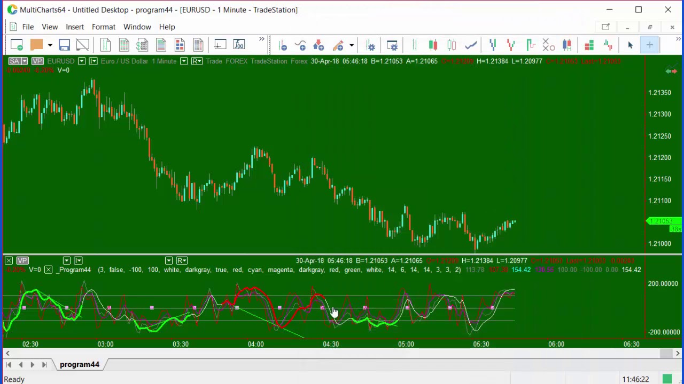Expand the right toolbar overflow chevron
Image resolution: width=684 pixels, height=384 pixels.
click(678, 40)
